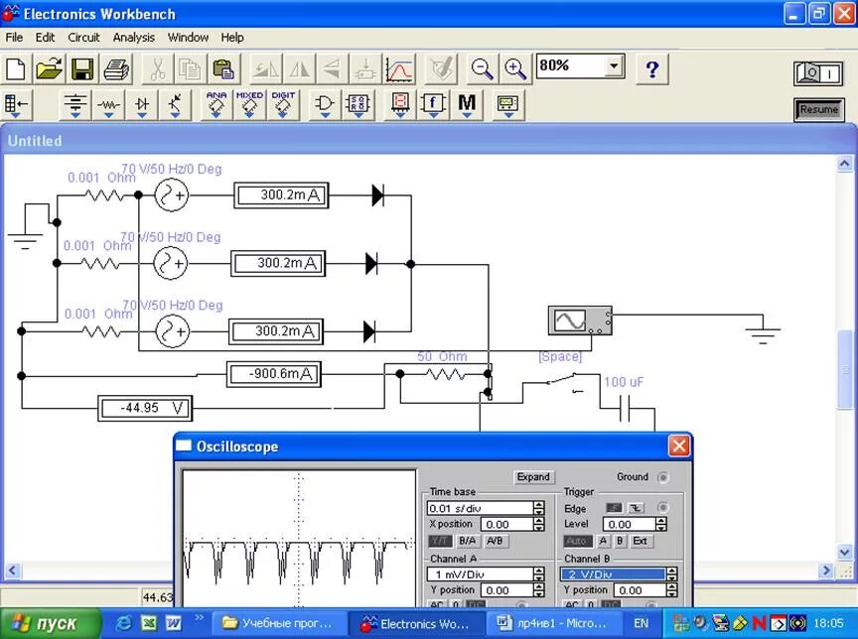Image resolution: width=858 pixels, height=639 pixels.
Task: Adjust X position stepper arrows
Action: pyautogui.click(x=538, y=524)
